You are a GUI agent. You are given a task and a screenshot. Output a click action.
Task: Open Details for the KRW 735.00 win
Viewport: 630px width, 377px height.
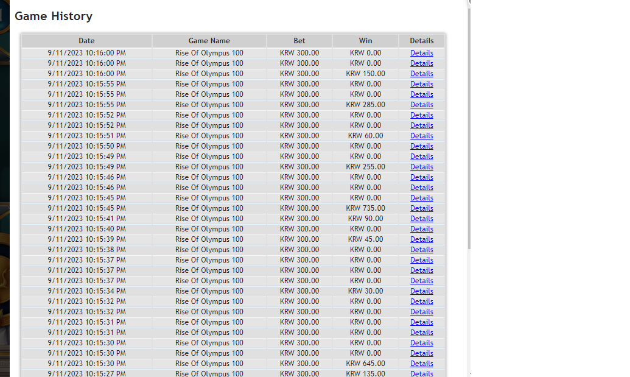421,208
